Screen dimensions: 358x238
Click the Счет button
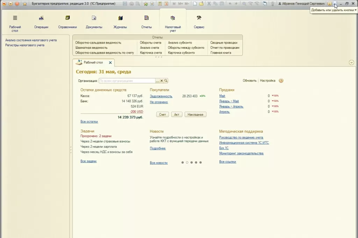click(163, 114)
